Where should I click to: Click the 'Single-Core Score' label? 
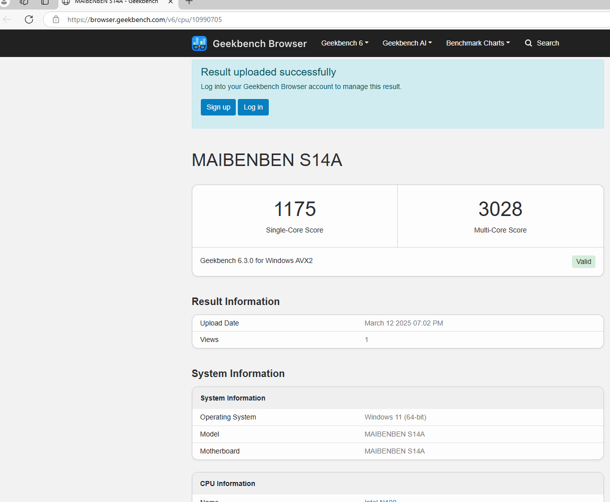tap(295, 230)
